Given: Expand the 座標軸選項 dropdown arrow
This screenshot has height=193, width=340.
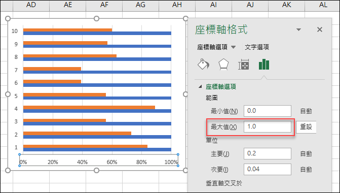Looking at the screenshot, I should 233,47.
